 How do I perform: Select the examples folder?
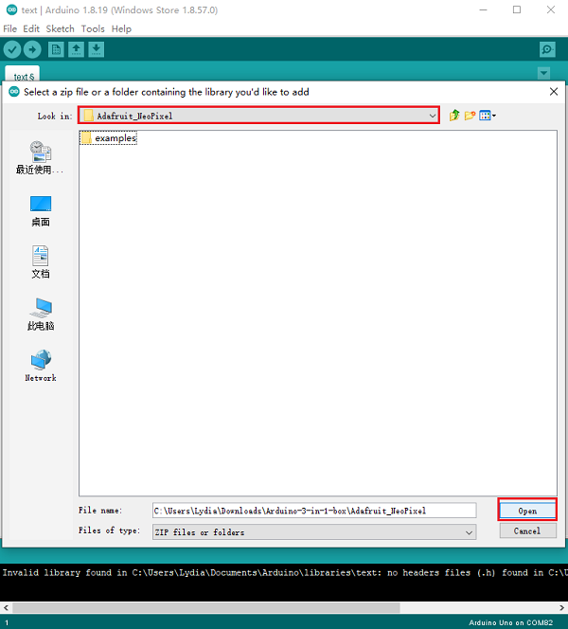click(x=109, y=138)
